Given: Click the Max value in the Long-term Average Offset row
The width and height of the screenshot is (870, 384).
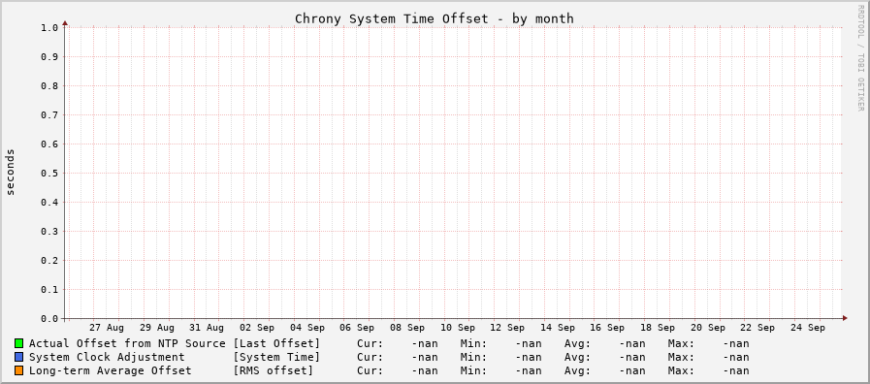Looking at the screenshot, I should tap(736, 370).
